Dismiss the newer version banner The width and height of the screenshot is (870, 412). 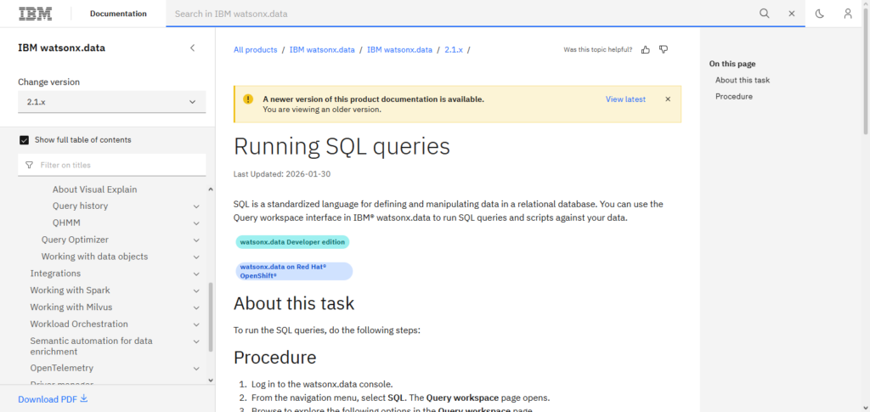click(668, 99)
